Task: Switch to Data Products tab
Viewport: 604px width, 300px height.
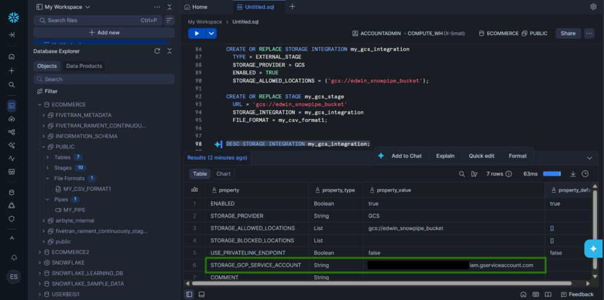Action: pyautogui.click(x=84, y=66)
